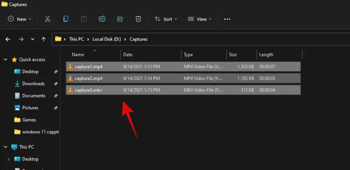The width and height of the screenshot is (350, 170).
Task: Click VLC cone icon of capture1.mp4
Action: click(70, 66)
